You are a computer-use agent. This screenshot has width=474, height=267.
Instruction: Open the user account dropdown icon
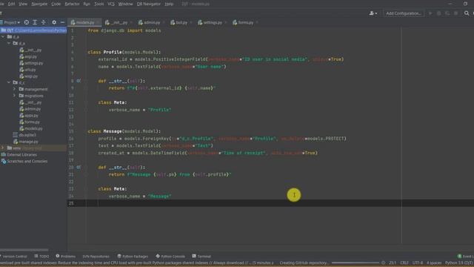coord(373,13)
